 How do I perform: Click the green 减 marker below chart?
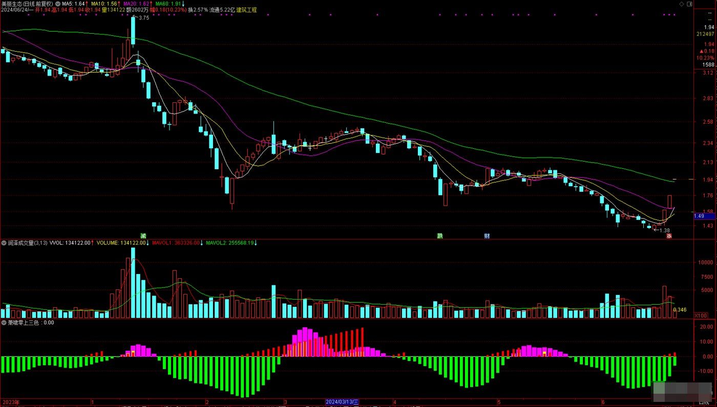[x=143, y=236]
